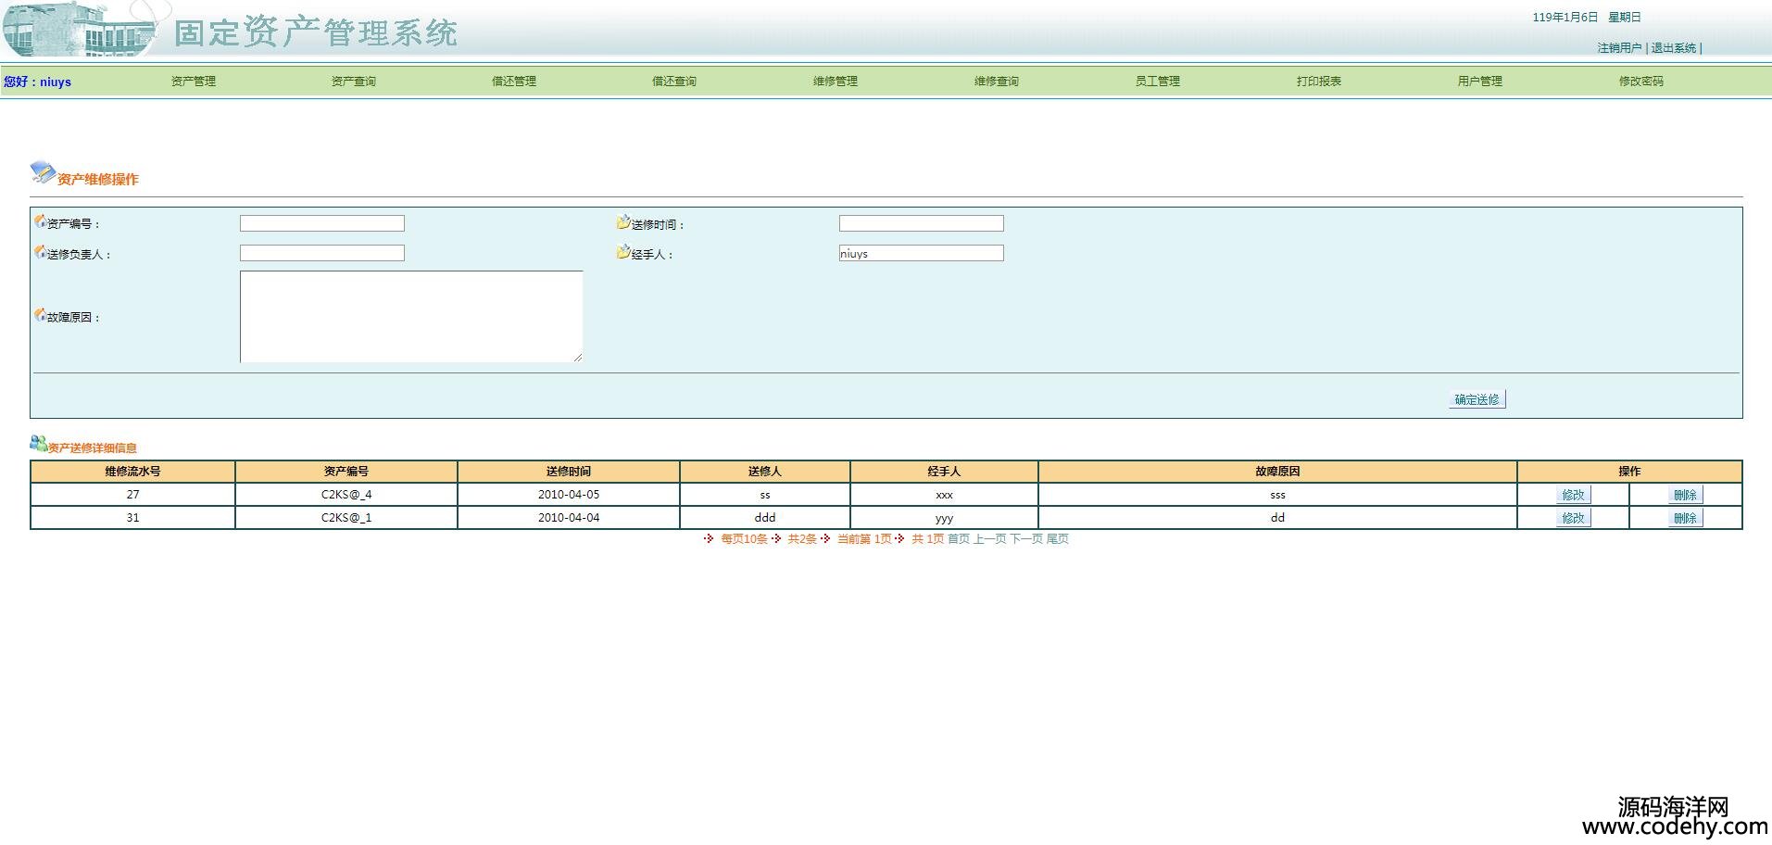Click 修改 for repair record 27
Screen dimensions: 1772x845
point(1573,495)
